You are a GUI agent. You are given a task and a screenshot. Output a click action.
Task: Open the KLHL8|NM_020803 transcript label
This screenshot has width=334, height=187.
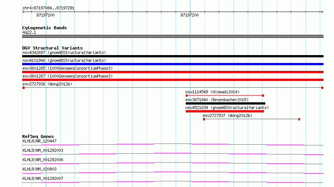click(39, 169)
